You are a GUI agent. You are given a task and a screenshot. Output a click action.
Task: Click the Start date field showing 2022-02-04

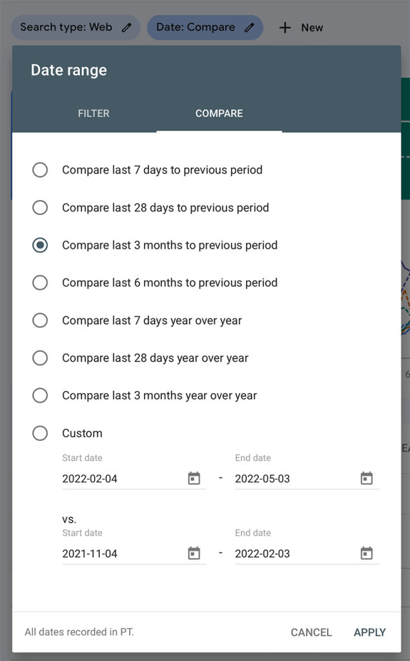coord(134,478)
